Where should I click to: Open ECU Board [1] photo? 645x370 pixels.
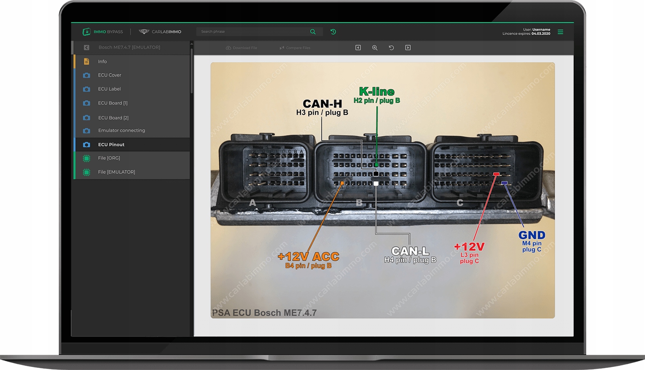point(132,103)
